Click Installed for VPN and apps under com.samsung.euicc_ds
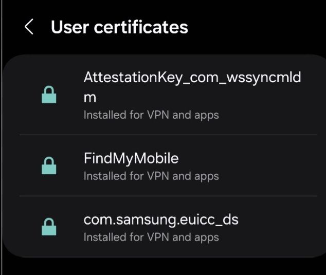 [x=151, y=237]
